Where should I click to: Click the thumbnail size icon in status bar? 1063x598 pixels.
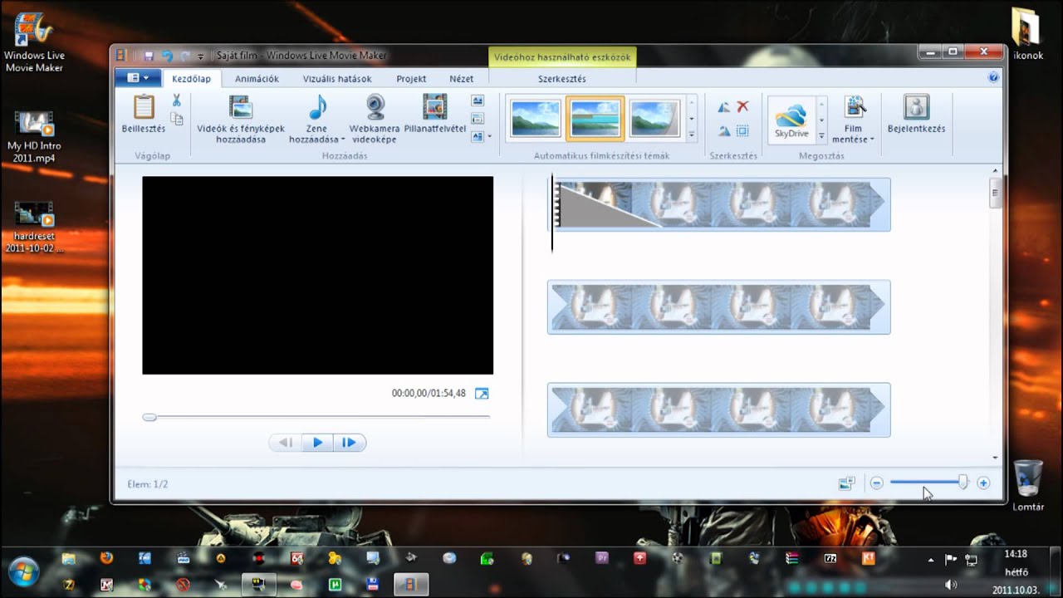846,483
